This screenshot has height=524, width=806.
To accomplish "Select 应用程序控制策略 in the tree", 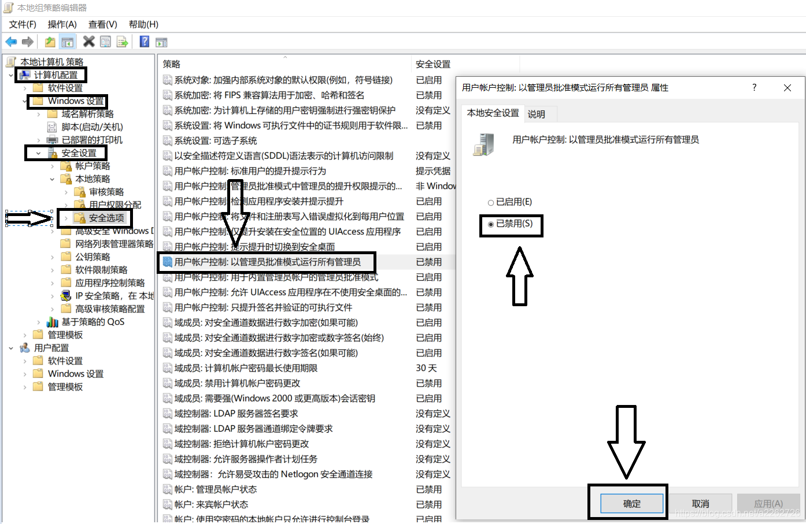I will click(x=110, y=283).
